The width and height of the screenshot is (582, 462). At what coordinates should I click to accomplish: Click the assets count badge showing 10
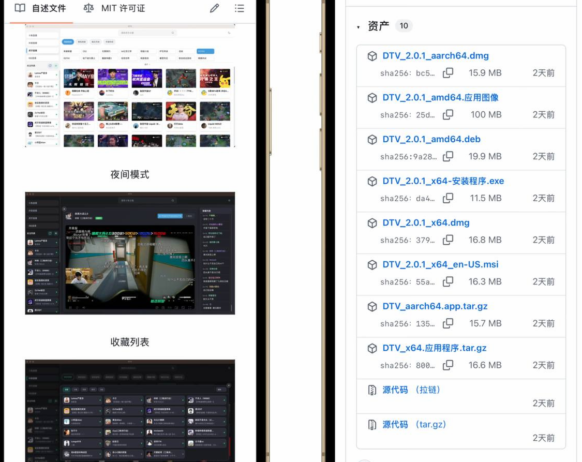(404, 26)
